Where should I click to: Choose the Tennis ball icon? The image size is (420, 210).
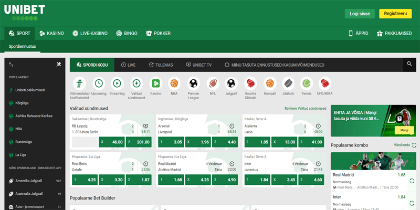(x=307, y=83)
